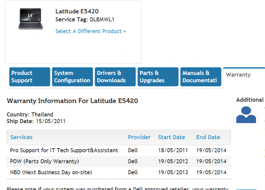Image resolution: width=265 pixels, height=190 pixels.
Task: Sort by Start Date column header
Action: coord(172,137)
